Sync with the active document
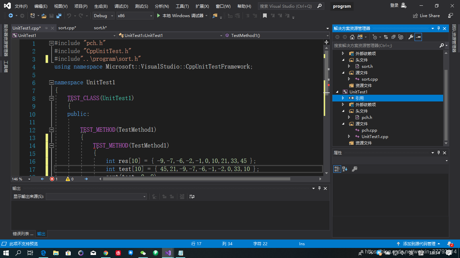Image resolution: width=460 pixels, height=258 pixels. pyautogui.click(x=386, y=37)
